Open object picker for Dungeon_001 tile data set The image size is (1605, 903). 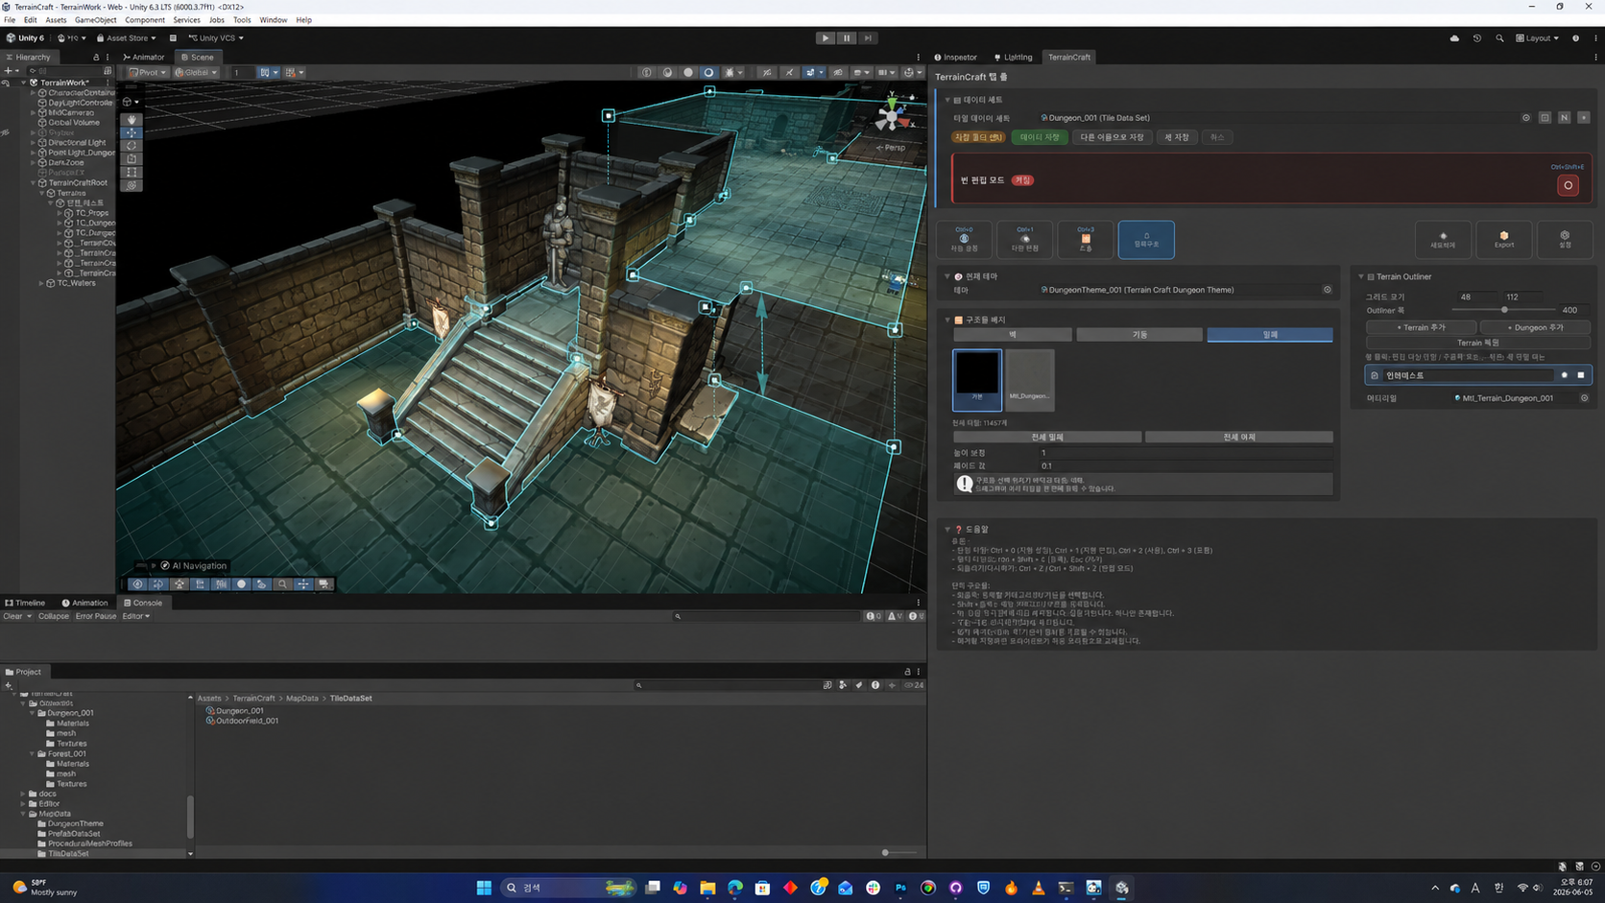1525,118
